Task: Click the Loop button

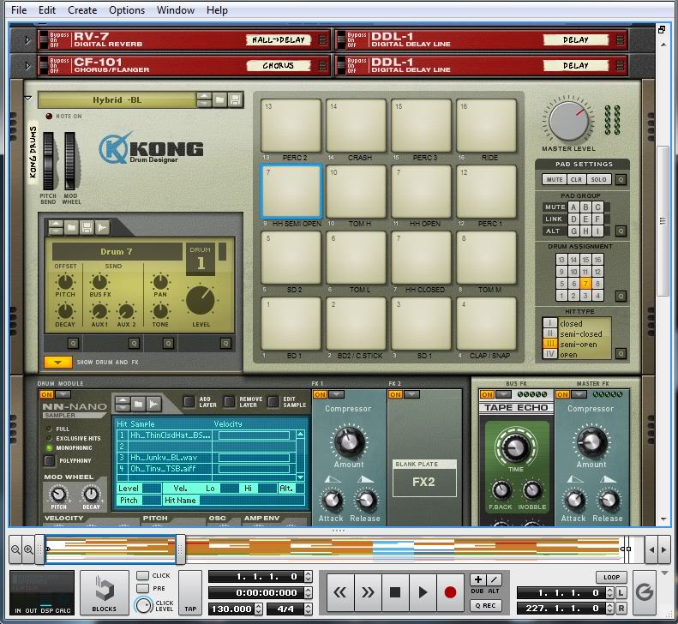Action: [x=611, y=577]
